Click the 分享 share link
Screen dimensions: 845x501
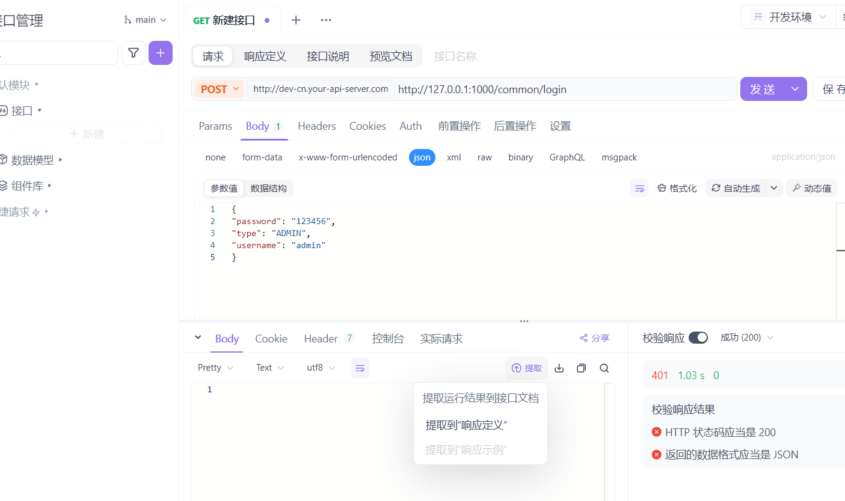(594, 338)
